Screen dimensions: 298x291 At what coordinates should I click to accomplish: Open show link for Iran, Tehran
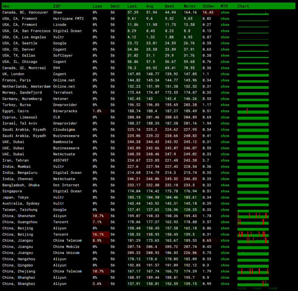click(x=225, y=160)
